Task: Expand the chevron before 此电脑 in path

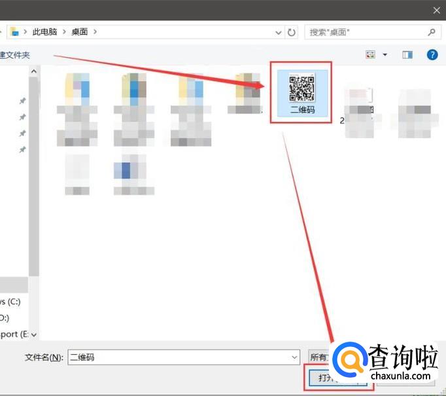Action: click(26, 32)
